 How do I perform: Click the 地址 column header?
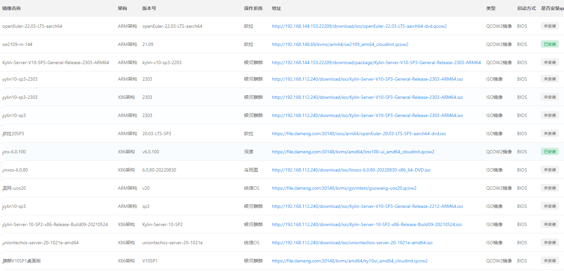pyautogui.click(x=277, y=8)
